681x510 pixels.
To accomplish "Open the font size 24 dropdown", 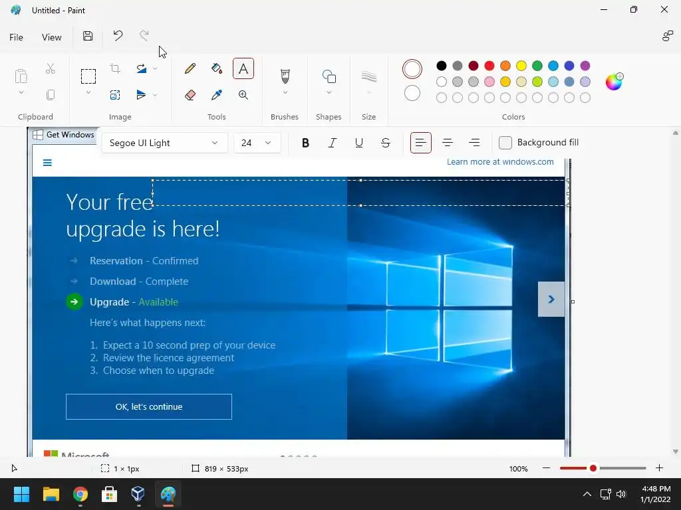I will 257,143.
